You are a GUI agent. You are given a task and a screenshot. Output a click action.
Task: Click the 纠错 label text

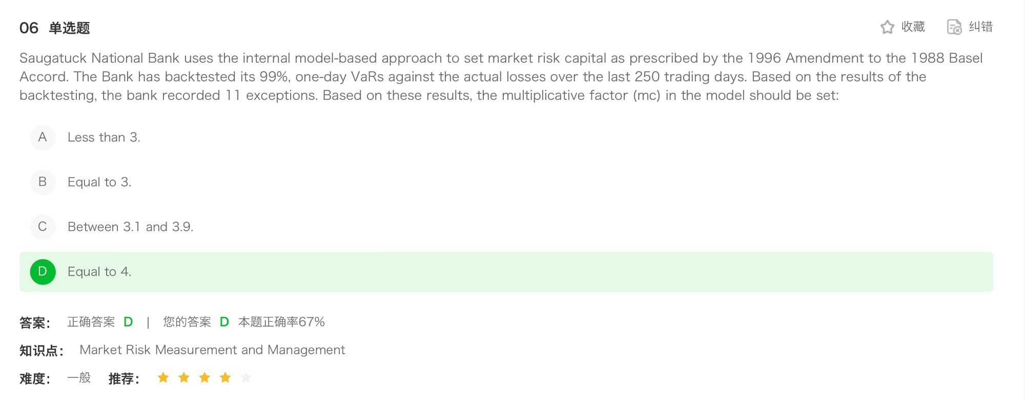click(981, 27)
